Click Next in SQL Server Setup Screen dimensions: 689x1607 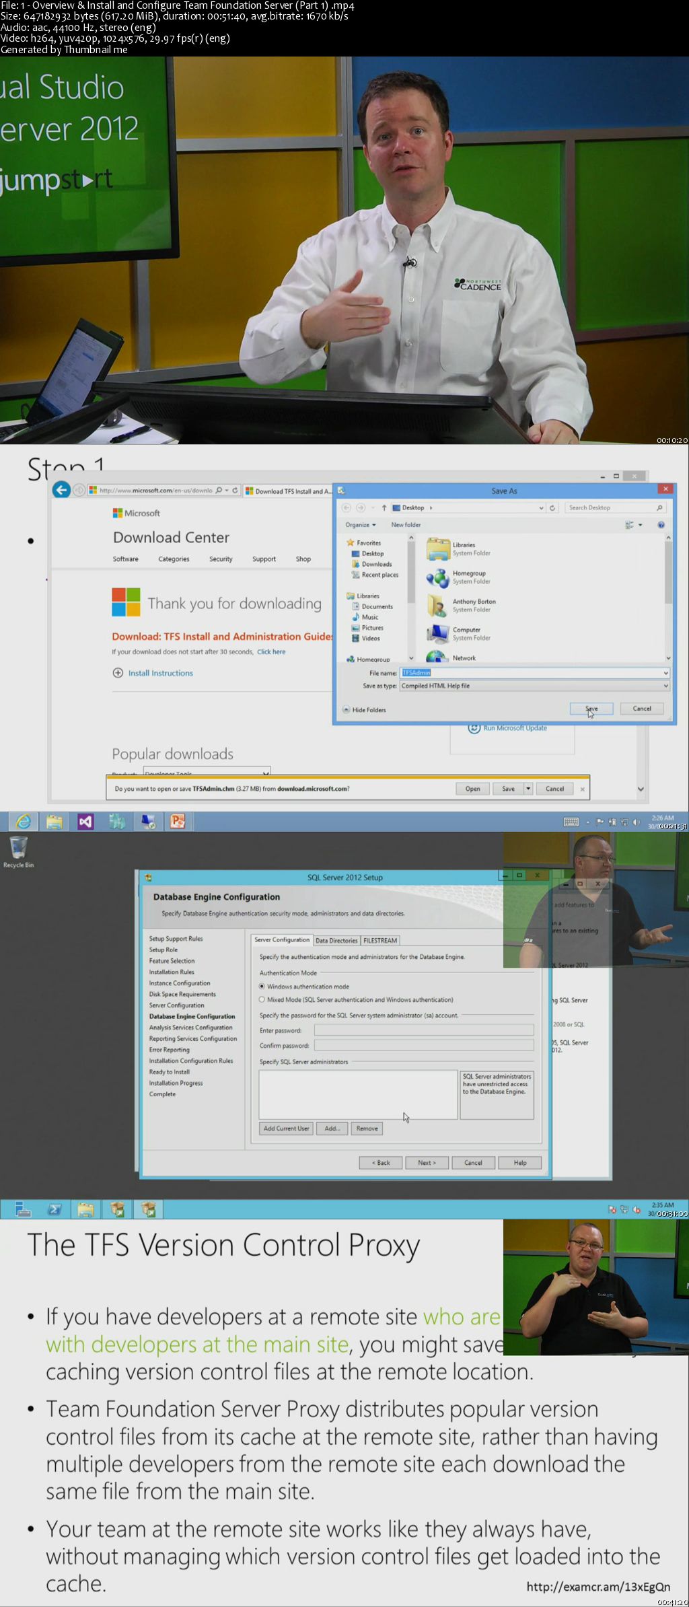point(427,1163)
